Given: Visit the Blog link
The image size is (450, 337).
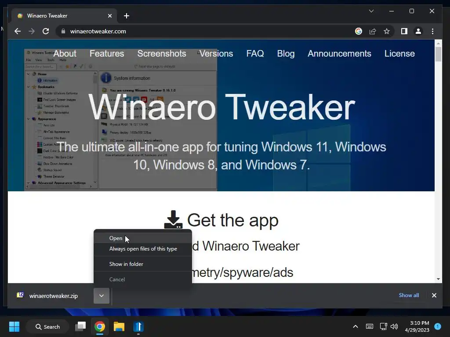Looking at the screenshot, I should pyautogui.click(x=286, y=54).
